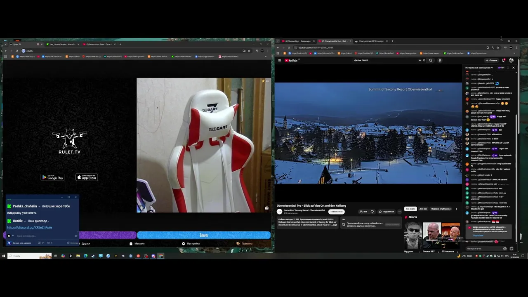Go back in the right browser window
The width and height of the screenshot is (528, 297).
tap(278, 47)
